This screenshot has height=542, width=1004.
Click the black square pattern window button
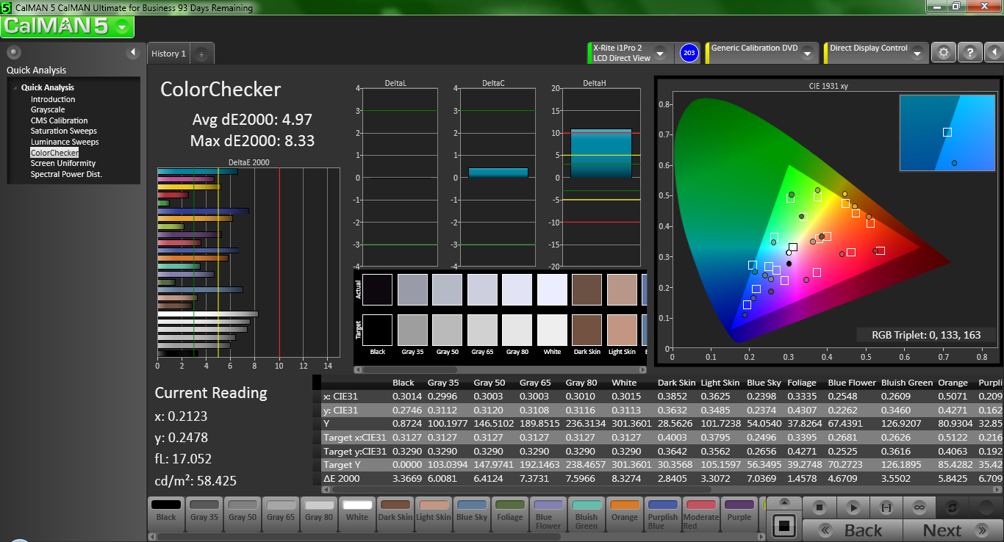click(785, 526)
